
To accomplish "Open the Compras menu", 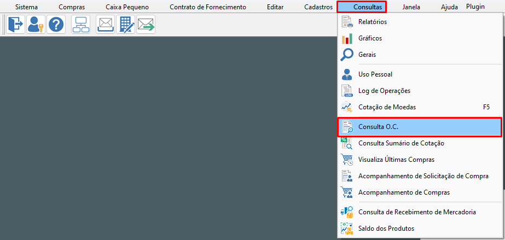I will coord(72,7).
